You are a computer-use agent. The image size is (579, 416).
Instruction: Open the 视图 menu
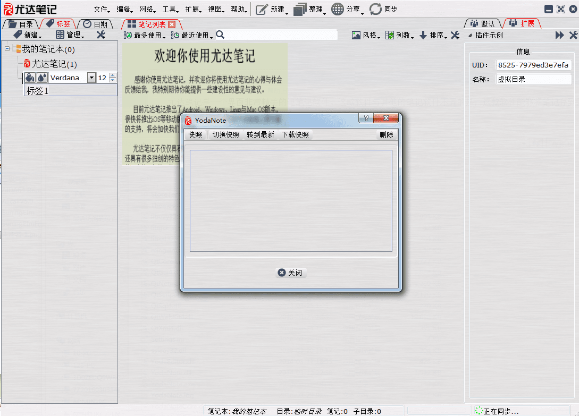point(216,9)
